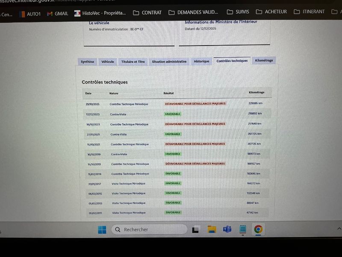Click the 16/10/2023 date cell
The height and width of the screenshot is (257, 342).
tap(93, 125)
